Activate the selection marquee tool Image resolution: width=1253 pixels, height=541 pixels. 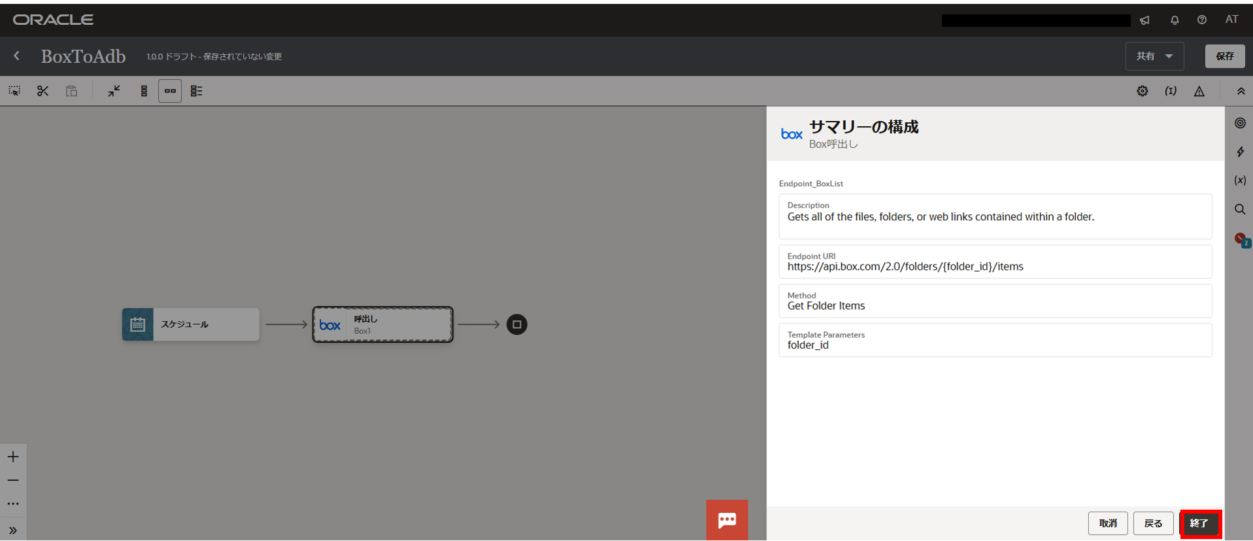(x=14, y=91)
